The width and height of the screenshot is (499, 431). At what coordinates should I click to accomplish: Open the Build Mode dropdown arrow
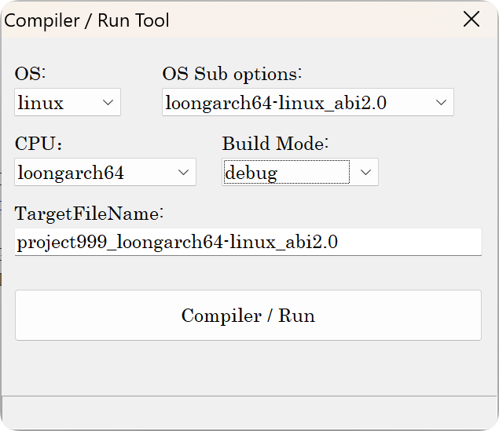point(365,172)
